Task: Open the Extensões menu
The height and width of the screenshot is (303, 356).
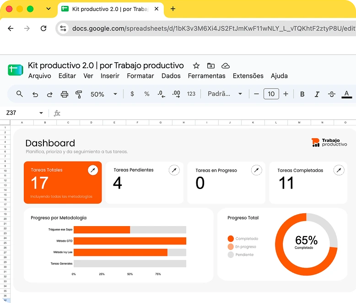Action: (248, 76)
